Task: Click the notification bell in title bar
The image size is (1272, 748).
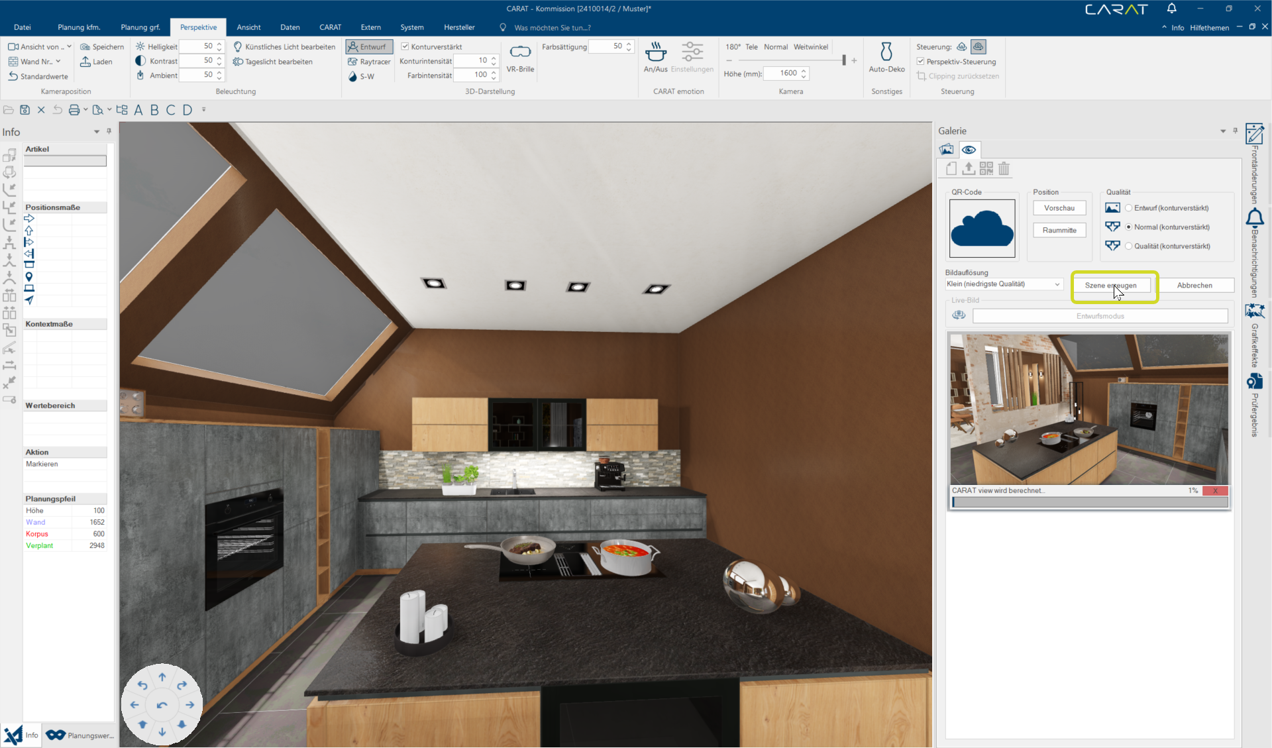Action: 1171,9
